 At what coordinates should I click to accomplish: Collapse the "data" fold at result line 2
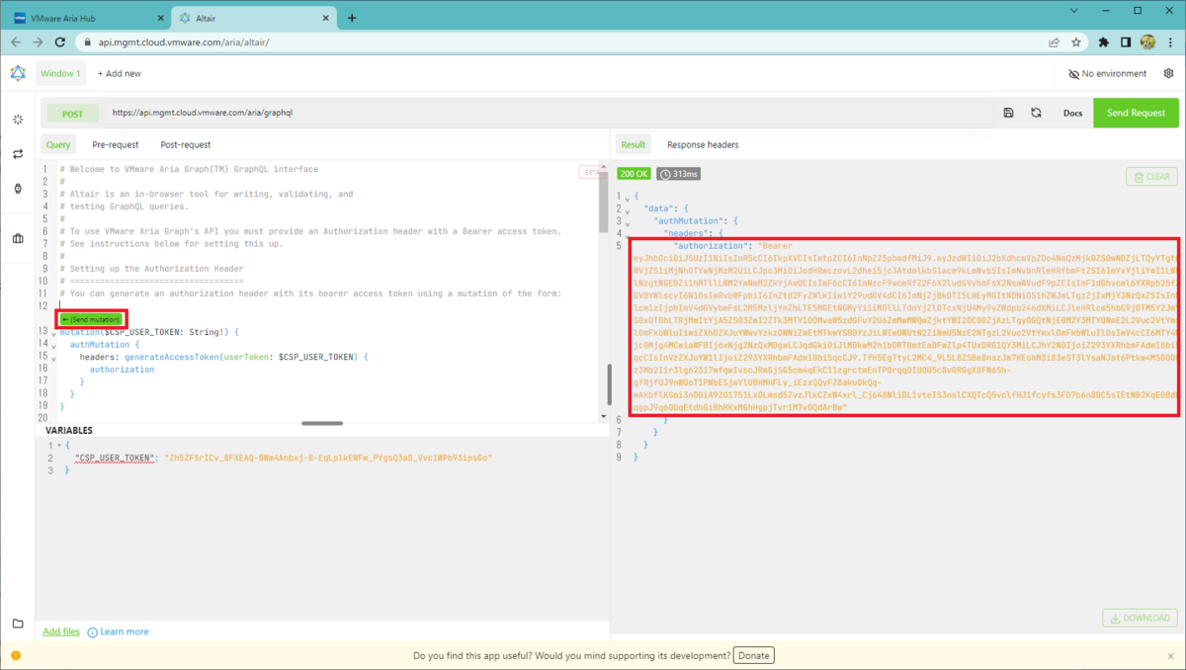pyautogui.click(x=628, y=209)
